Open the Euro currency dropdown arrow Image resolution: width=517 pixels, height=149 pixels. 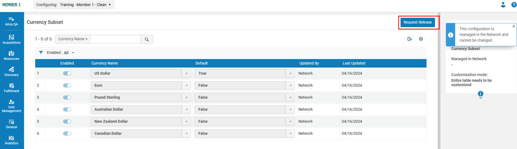186,85
